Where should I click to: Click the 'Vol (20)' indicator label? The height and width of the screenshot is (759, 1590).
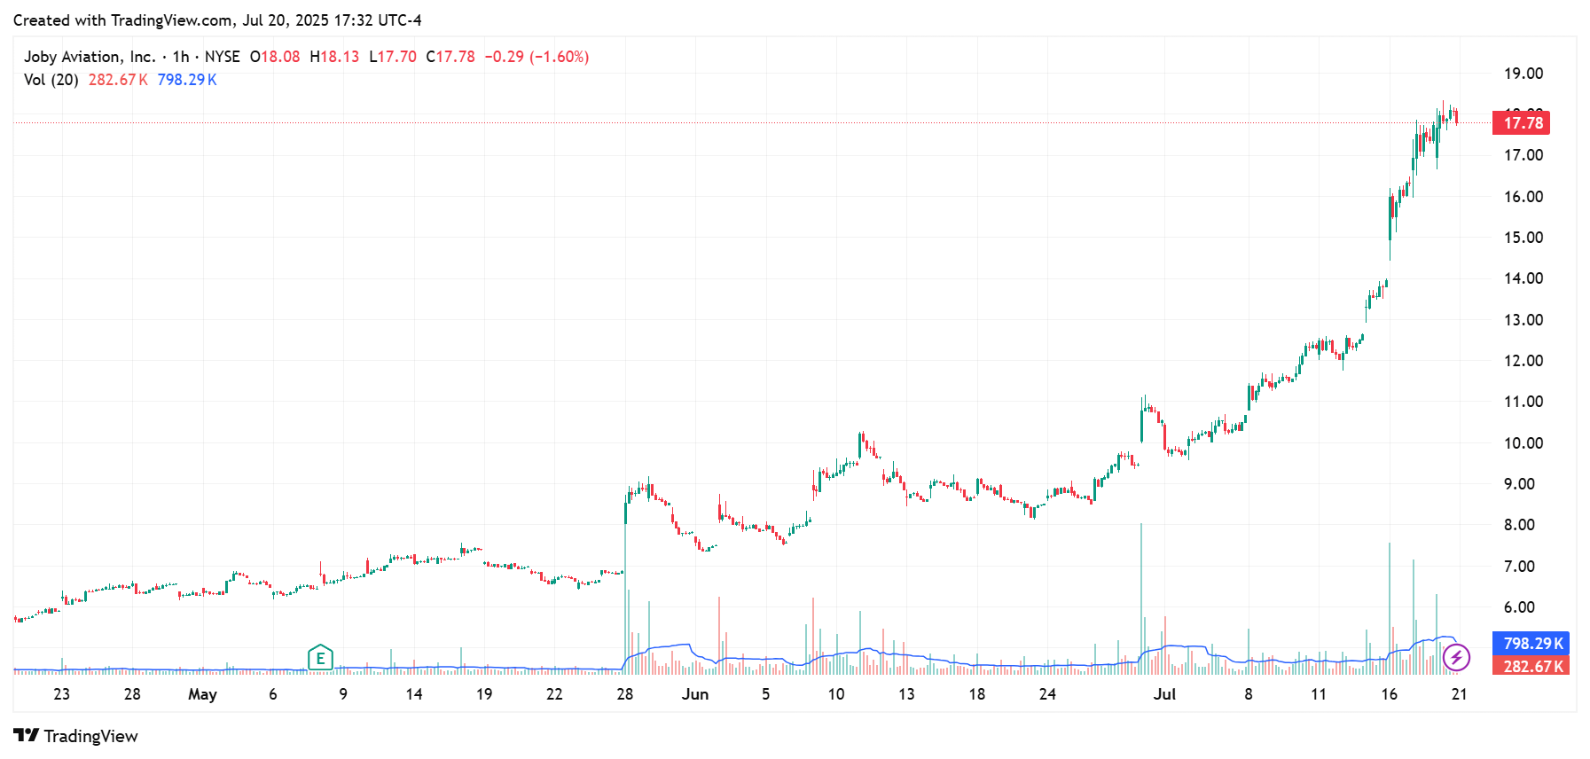coord(51,80)
